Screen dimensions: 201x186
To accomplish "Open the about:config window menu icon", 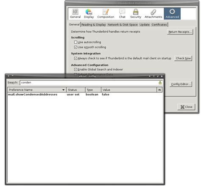I will [8, 76].
